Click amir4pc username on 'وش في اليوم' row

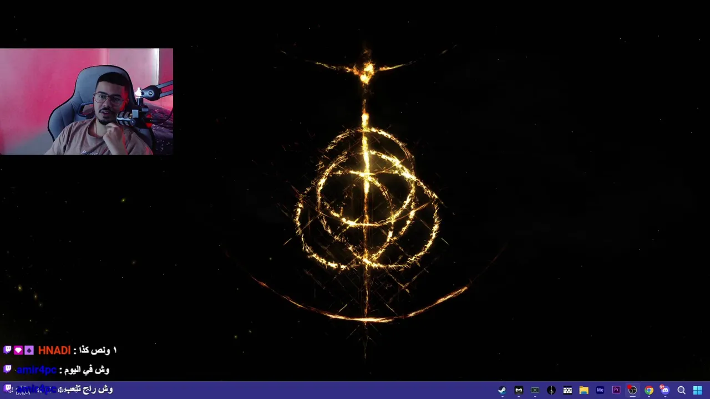[x=37, y=370]
